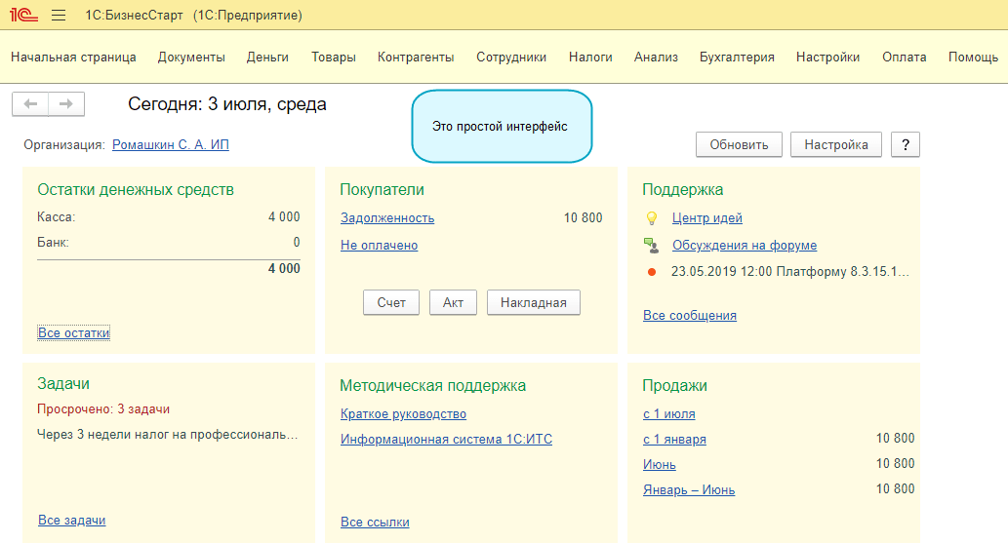This screenshot has height=543, width=1008.
Task: Open Обсуждения на форуме link
Action: click(x=745, y=245)
